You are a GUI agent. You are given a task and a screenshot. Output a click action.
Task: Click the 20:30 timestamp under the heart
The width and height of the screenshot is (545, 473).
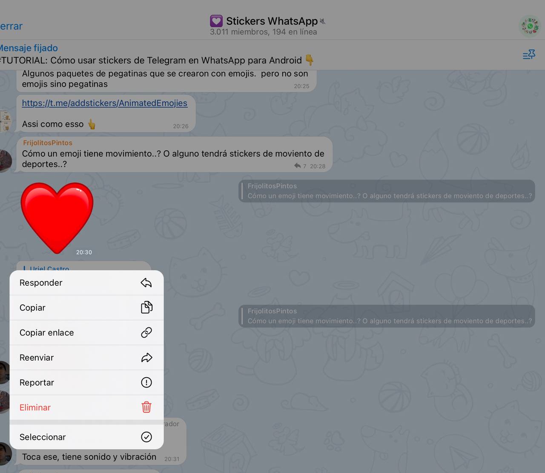click(84, 252)
